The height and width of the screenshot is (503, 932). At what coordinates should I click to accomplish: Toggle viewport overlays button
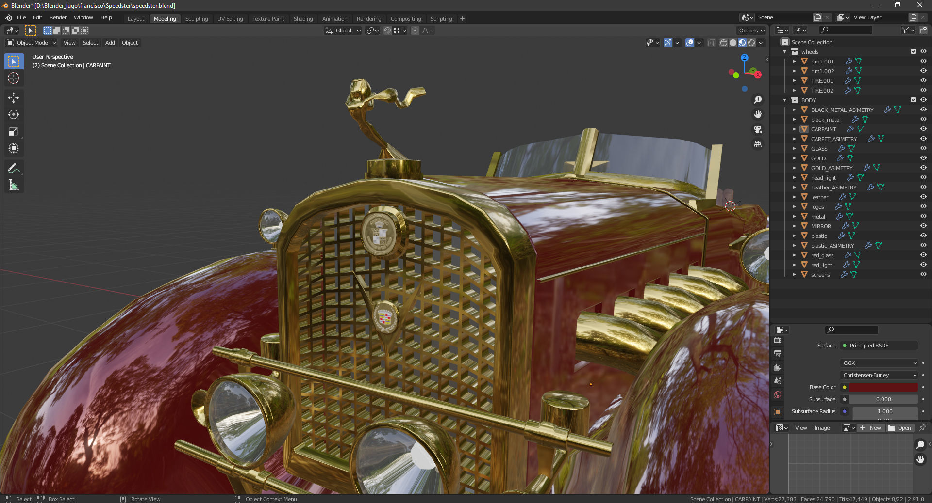pyautogui.click(x=690, y=43)
